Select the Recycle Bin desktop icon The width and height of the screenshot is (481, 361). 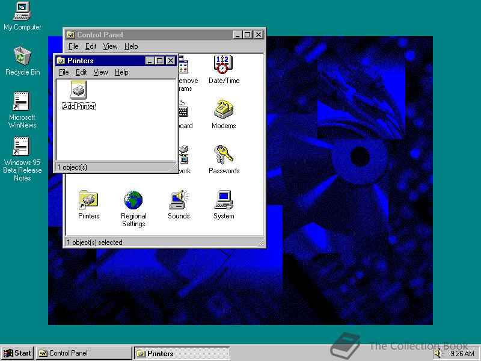(22, 56)
